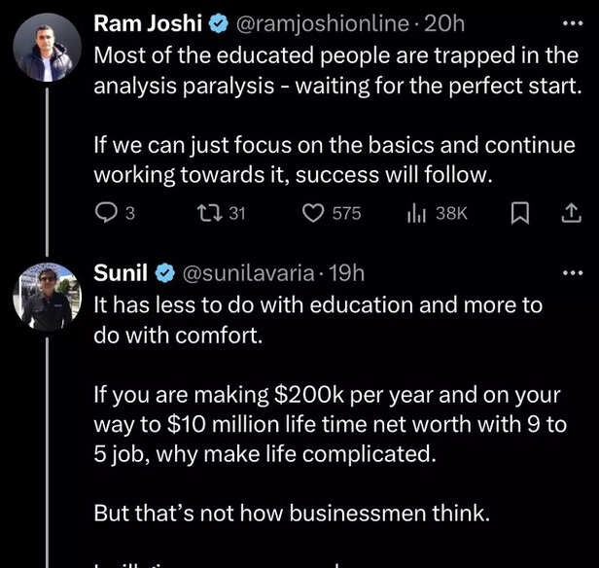Screen dimensions: 599x568
Task: Open the 20h timestamp on Ram's tweet
Action: point(446,20)
